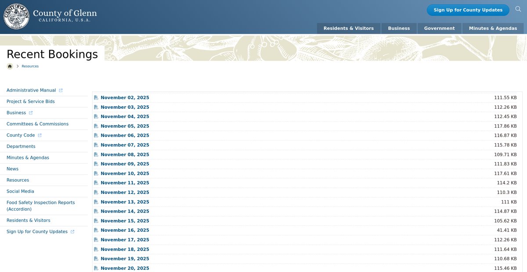This screenshot has height=272, width=527.
Task: Click the County of Glenn seal logo
Action: tap(17, 17)
